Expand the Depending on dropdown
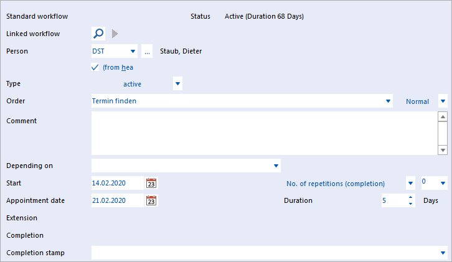The height and width of the screenshot is (262, 452). 276,166
